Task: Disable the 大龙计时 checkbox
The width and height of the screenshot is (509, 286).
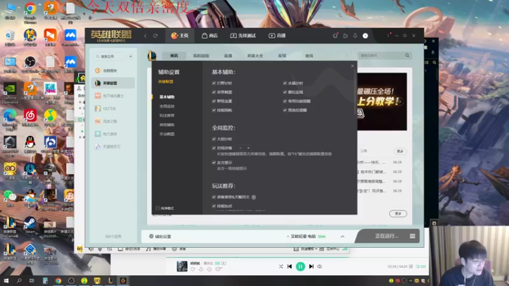Action: click(214, 139)
